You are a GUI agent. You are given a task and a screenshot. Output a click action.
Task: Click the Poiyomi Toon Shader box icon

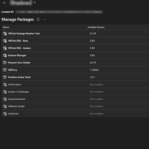click(x=5, y=63)
